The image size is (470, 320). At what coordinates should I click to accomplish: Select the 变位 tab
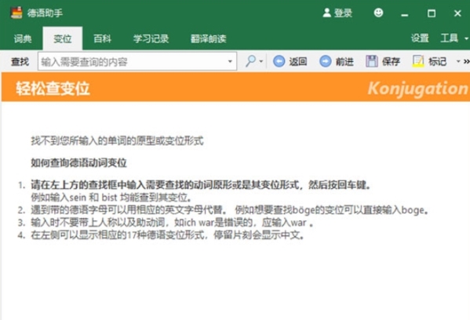coord(62,38)
